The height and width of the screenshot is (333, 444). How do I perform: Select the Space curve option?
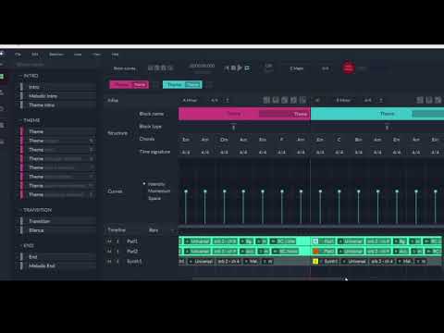pyautogui.click(x=154, y=198)
